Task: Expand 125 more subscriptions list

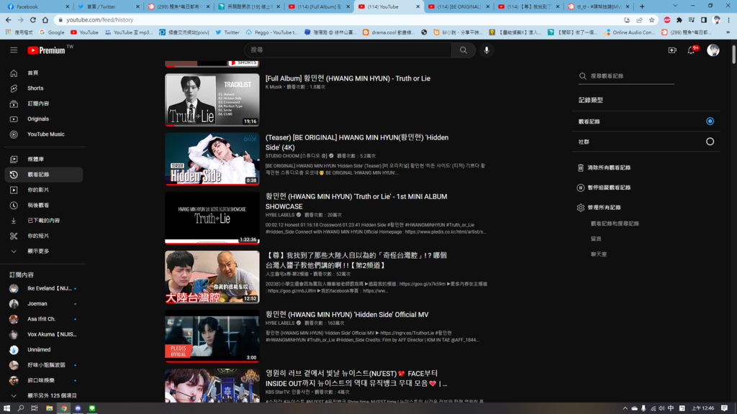Action: (44, 396)
